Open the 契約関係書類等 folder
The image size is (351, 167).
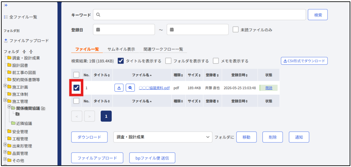coord(24,80)
